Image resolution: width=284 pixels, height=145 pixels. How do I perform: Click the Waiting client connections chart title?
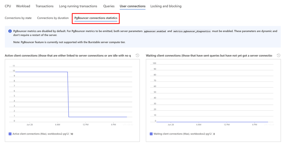[209, 56]
